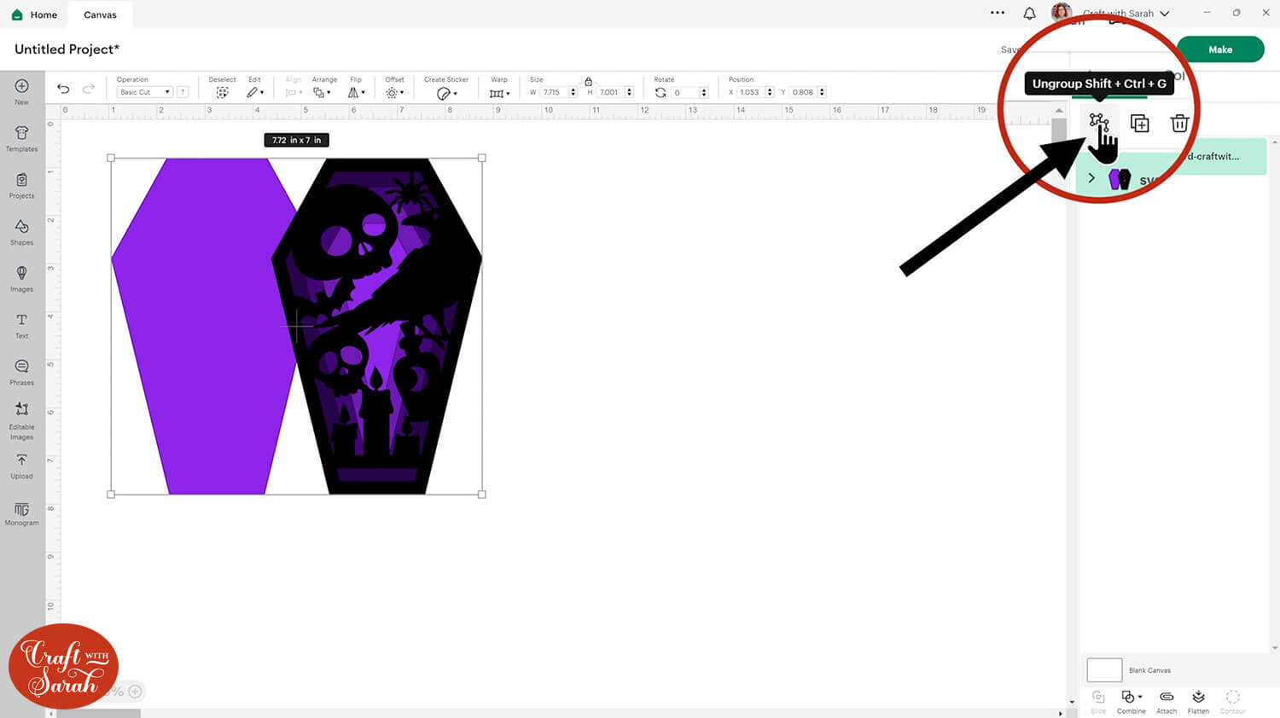Open the Warp dropdown

tap(499, 93)
